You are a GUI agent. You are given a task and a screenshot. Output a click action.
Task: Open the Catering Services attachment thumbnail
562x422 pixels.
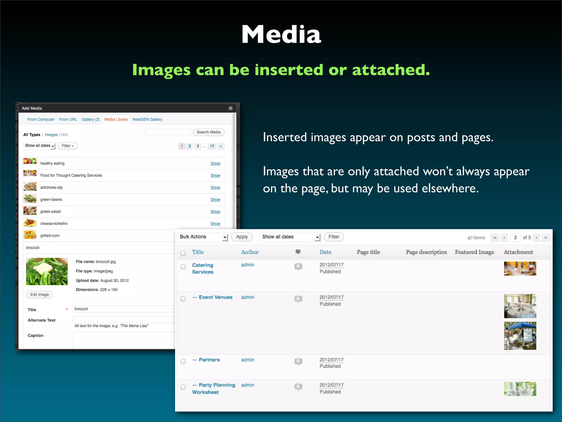[x=520, y=269]
